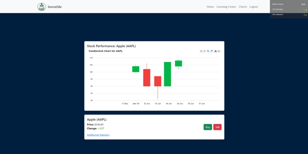Click the Candlestick Chart for AAPL title
The height and width of the screenshot is (154, 308).
(105, 51)
